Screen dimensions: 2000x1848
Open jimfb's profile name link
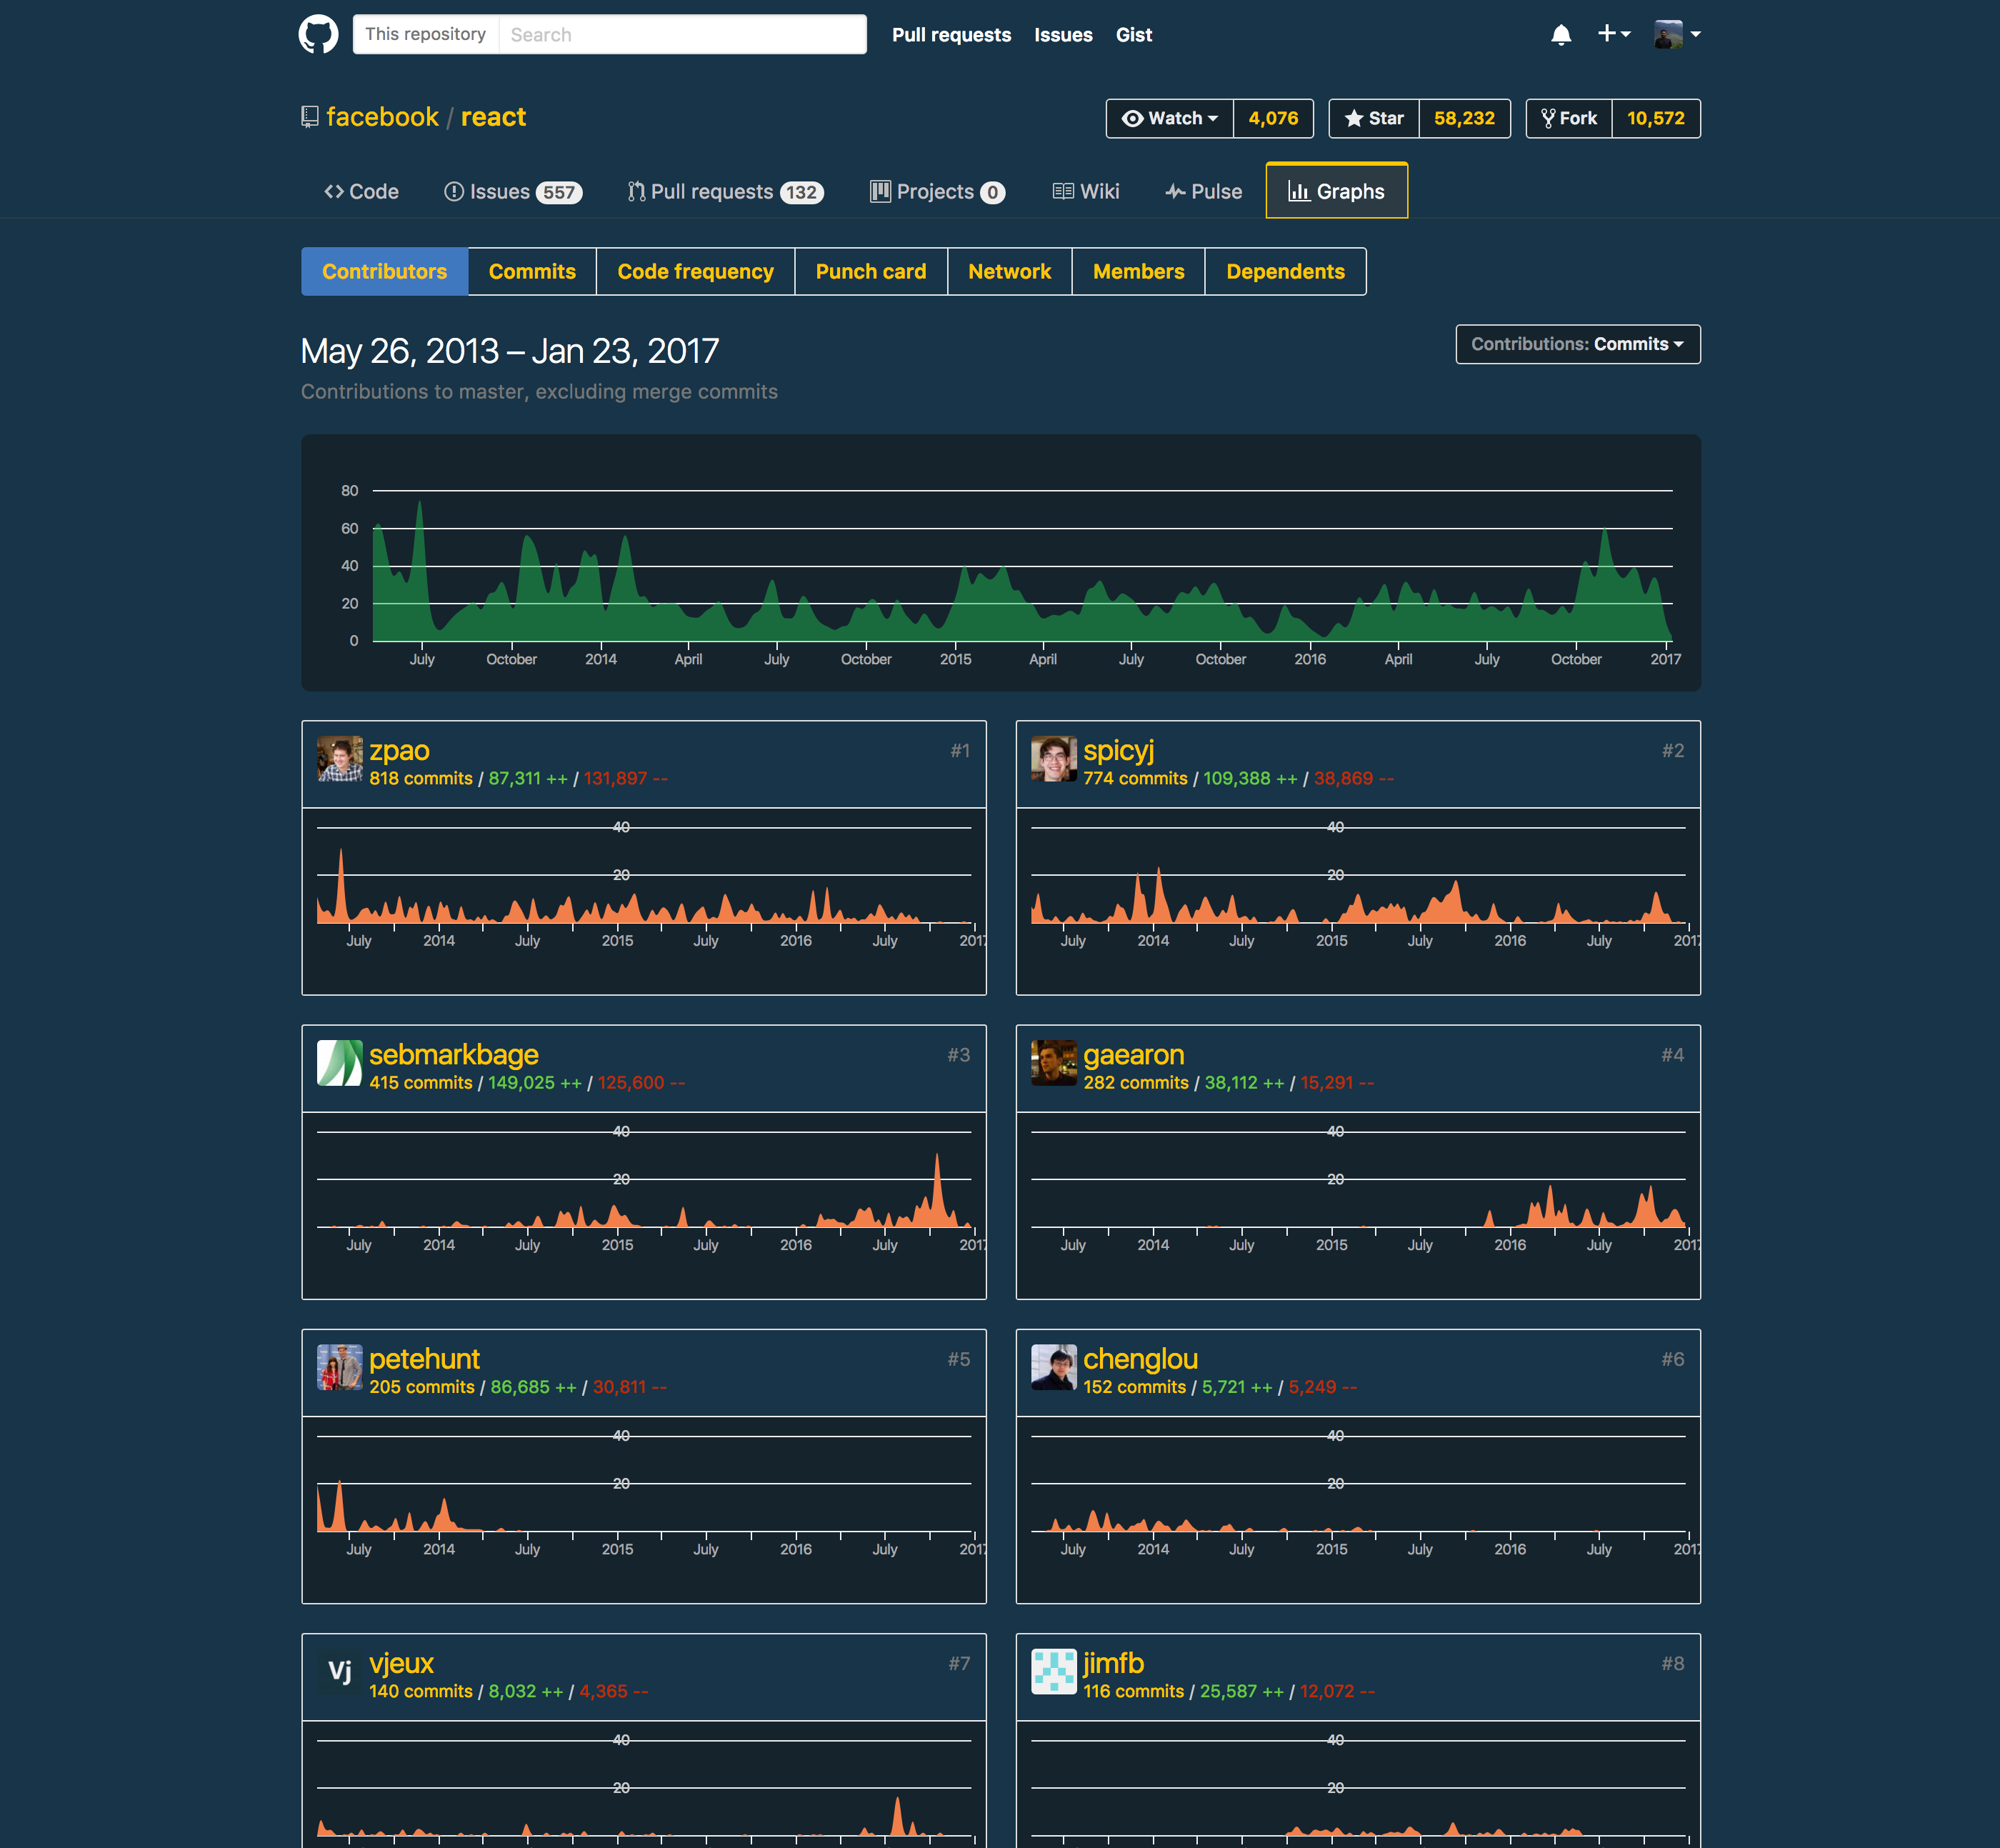tap(1113, 1662)
